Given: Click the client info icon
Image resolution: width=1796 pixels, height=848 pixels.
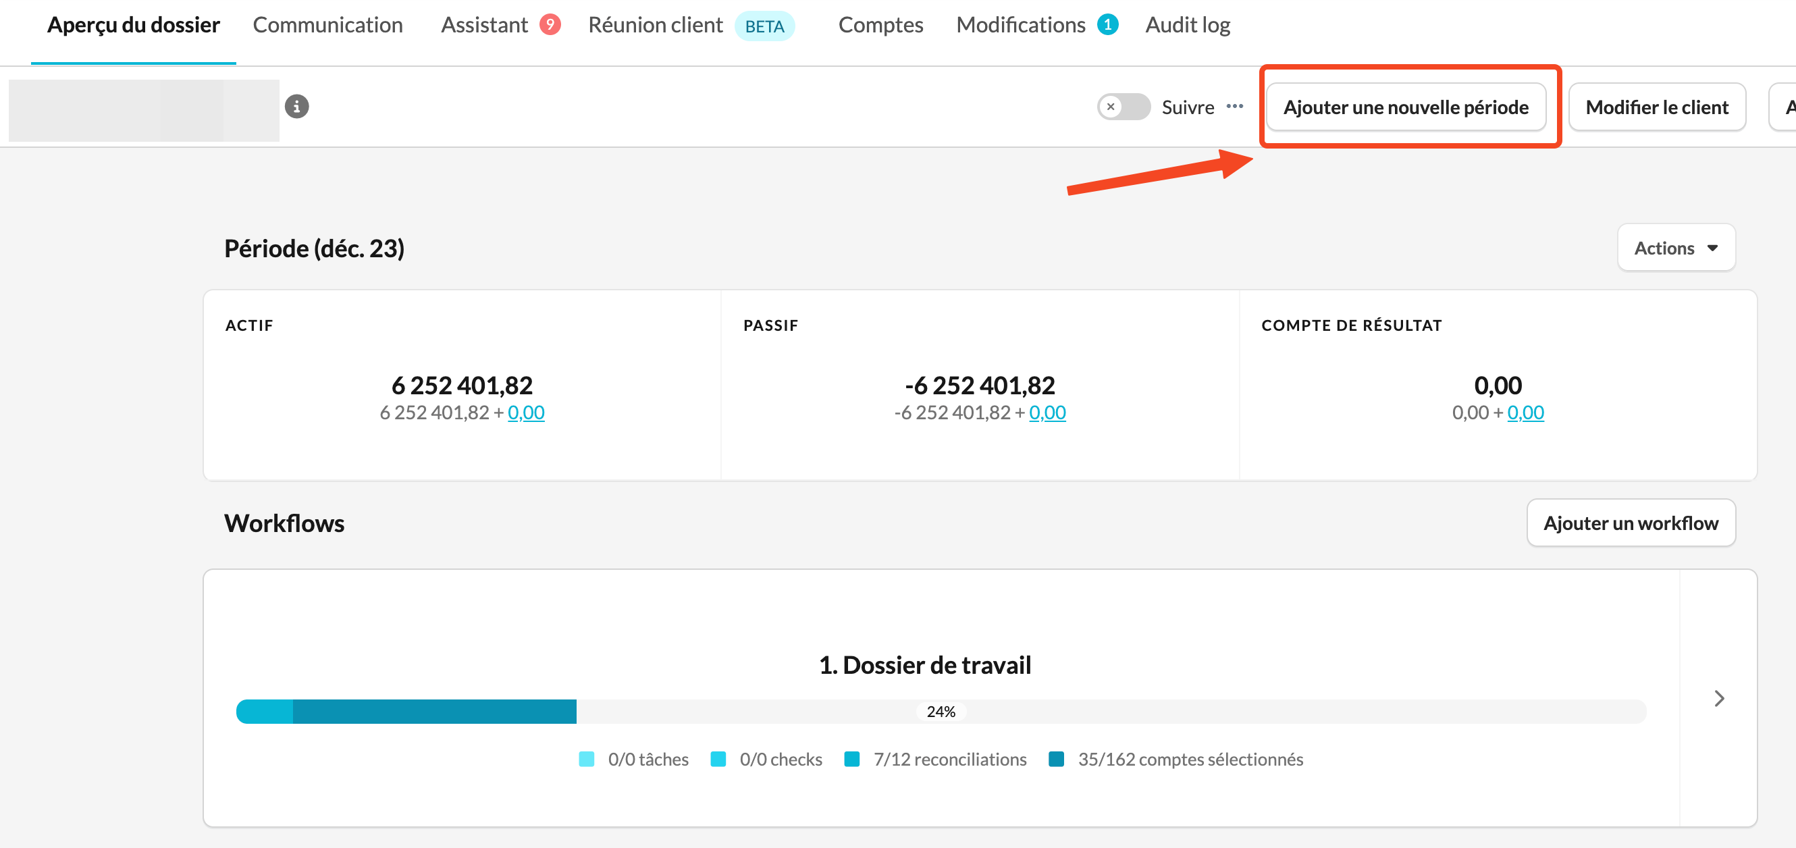Looking at the screenshot, I should pos(296,107).
